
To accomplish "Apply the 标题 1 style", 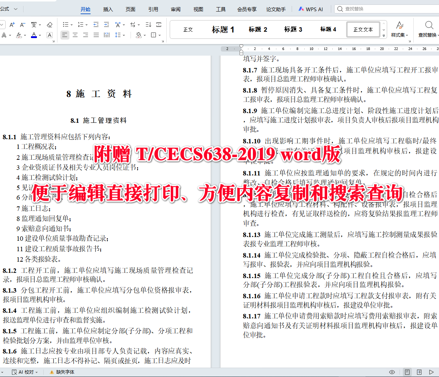I will pyautogui.click(x=223, y=29).
